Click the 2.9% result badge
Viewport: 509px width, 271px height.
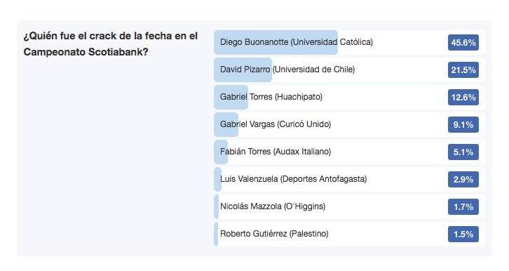tap(463, 179)
